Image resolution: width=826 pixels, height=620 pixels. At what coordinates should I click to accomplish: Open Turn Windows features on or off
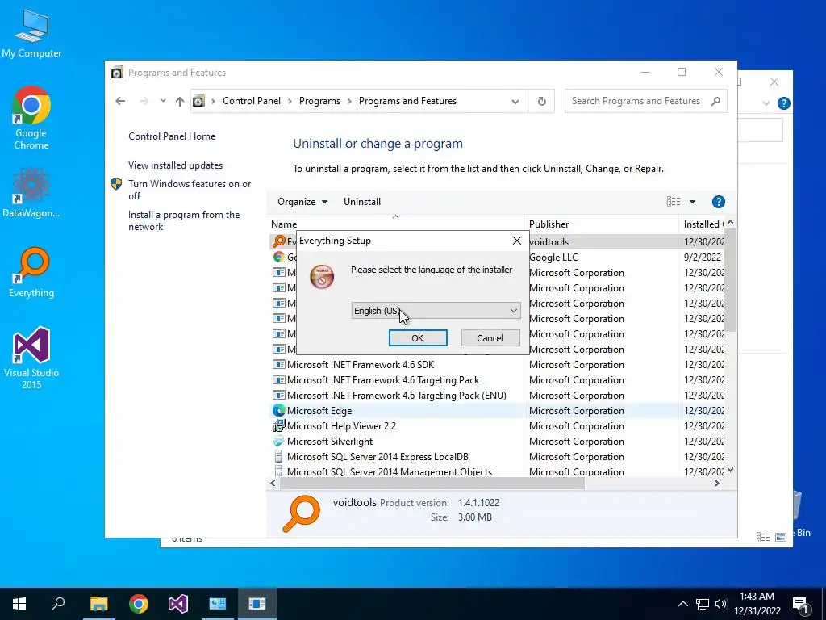tap(190, 190)
